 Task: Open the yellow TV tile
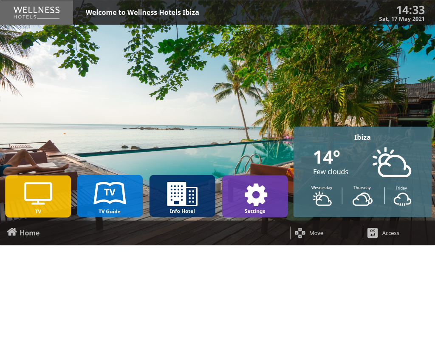click(x=38, y=196)
